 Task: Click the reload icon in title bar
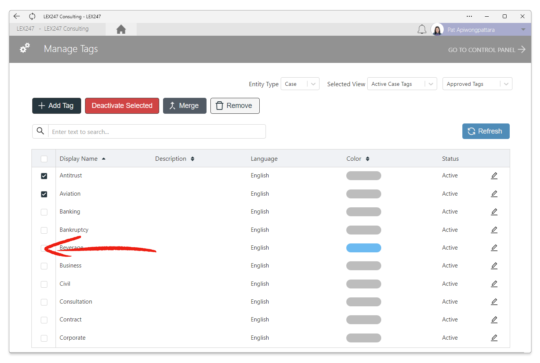click(x=32, y=16)
